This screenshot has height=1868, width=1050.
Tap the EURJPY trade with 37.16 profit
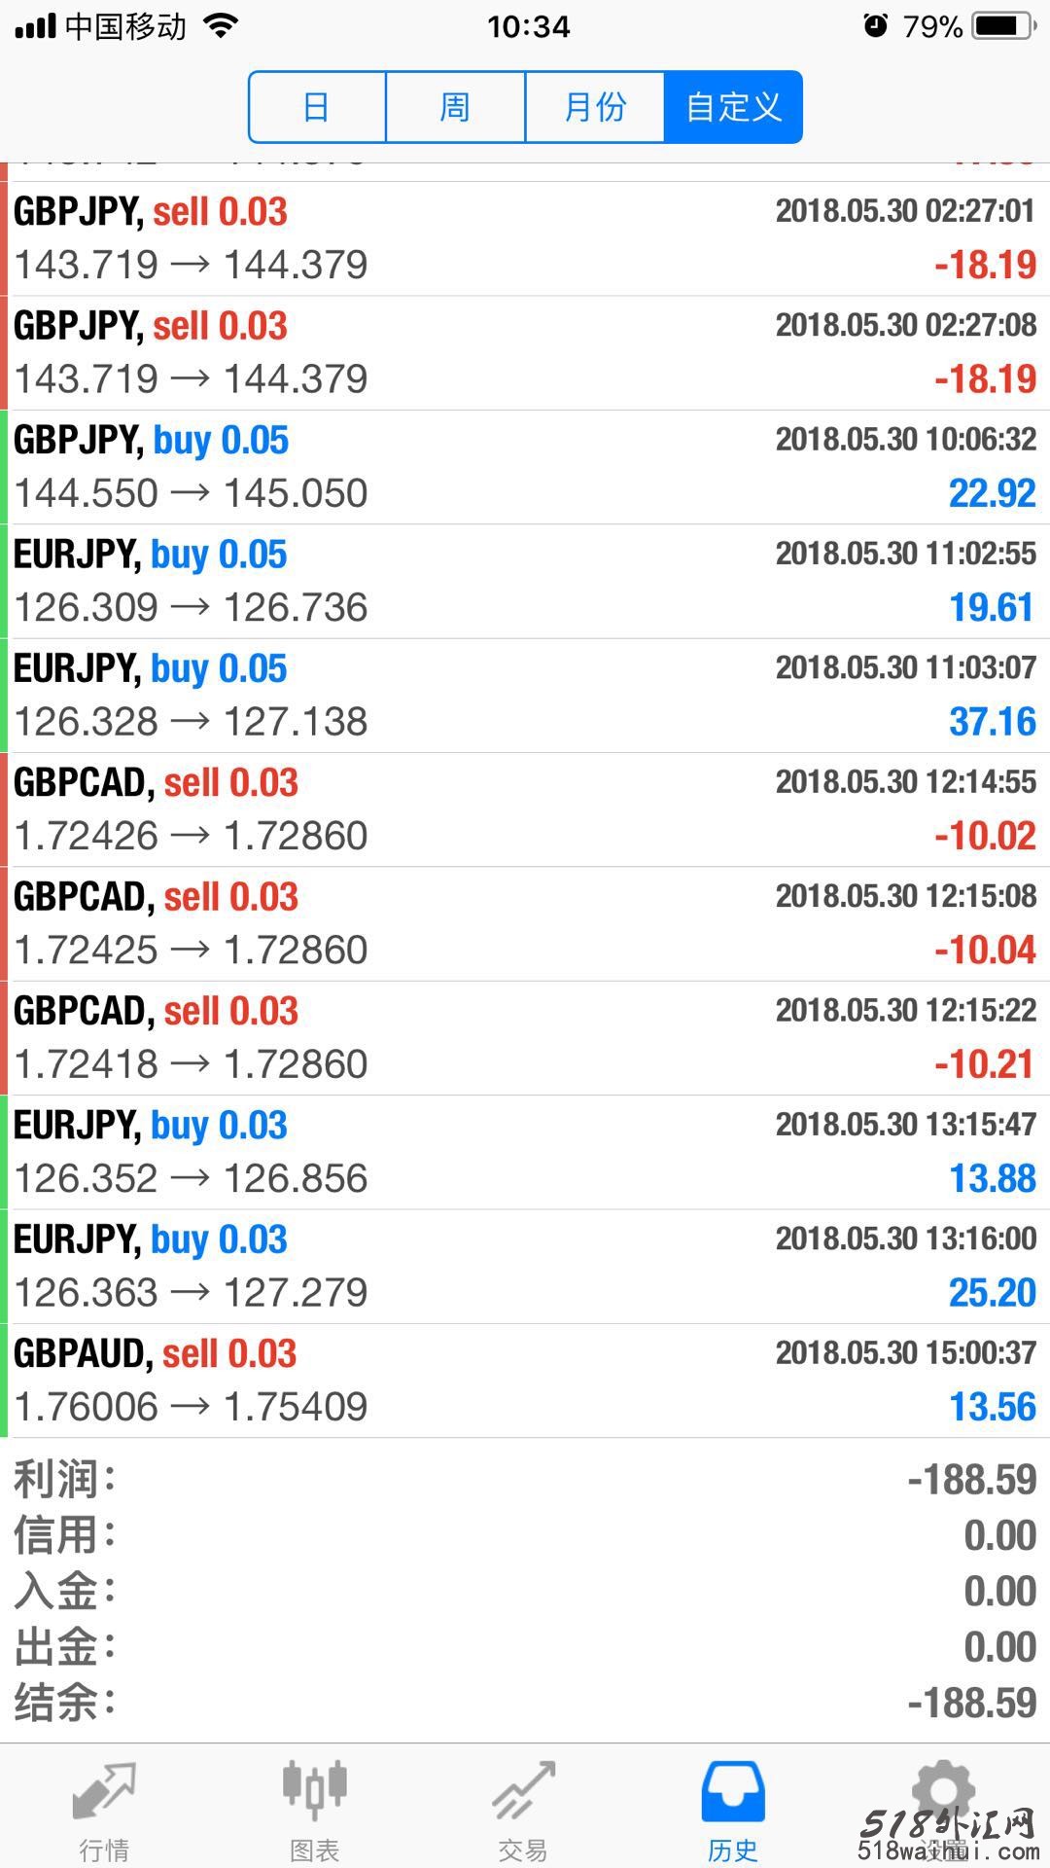coord(525,696)
